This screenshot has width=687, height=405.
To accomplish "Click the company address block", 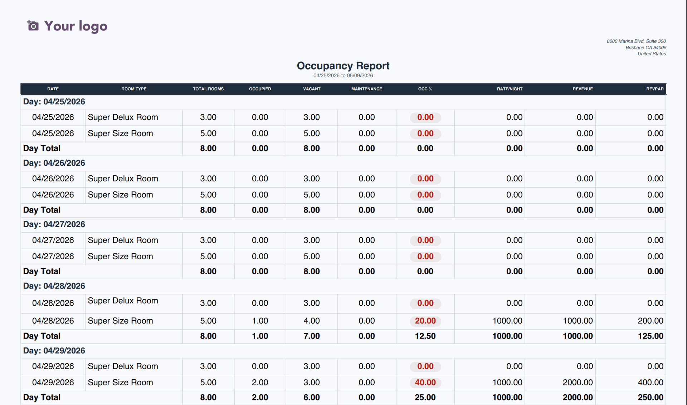I will coord(636,47).
